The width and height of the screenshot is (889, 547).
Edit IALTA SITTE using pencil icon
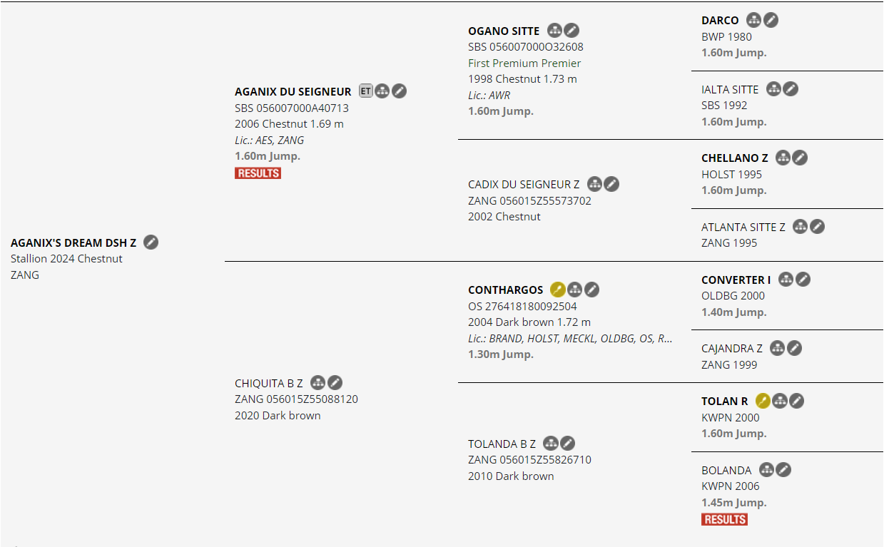pyautogui.click(x=790, y=90)
